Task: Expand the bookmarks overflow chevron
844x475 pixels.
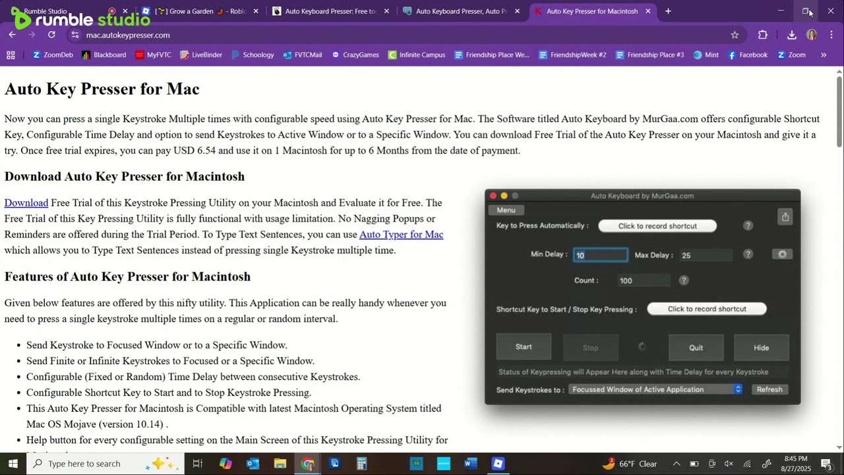Action: point(824,55)
